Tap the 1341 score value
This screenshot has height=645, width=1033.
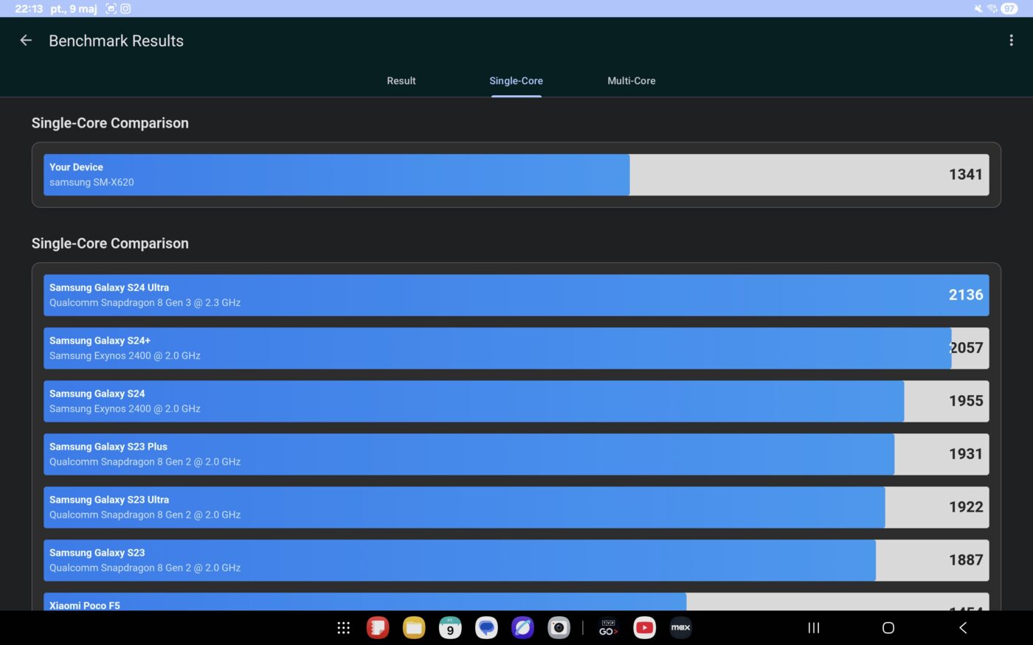point(966,175)
